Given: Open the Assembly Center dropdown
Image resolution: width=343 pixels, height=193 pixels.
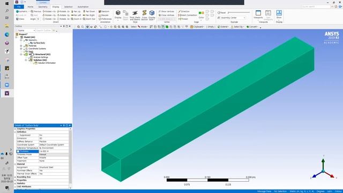Looking at the screenshot, I should (232, 18).
